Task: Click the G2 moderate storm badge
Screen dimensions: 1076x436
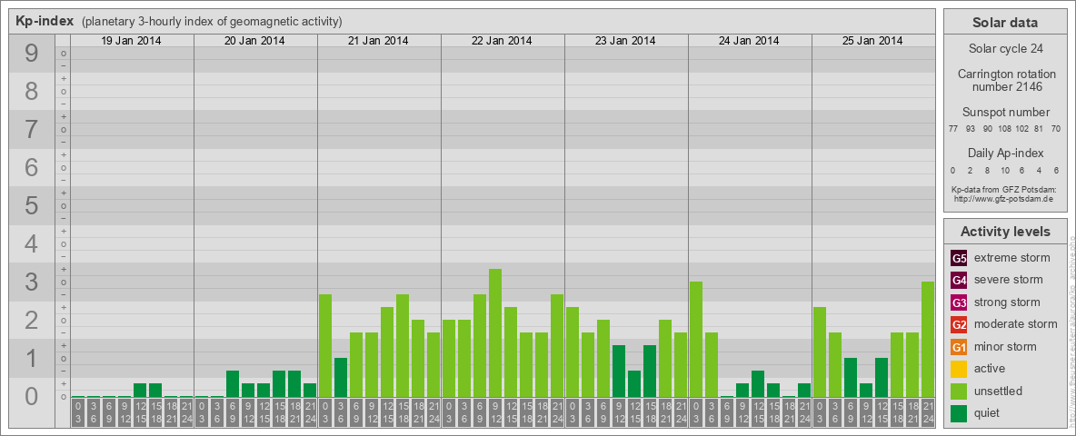Action: pyautogui.click(x=959, y=324)
